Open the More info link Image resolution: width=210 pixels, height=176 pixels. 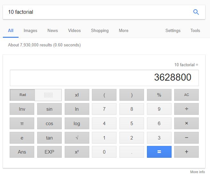click(x=198, y=172)
